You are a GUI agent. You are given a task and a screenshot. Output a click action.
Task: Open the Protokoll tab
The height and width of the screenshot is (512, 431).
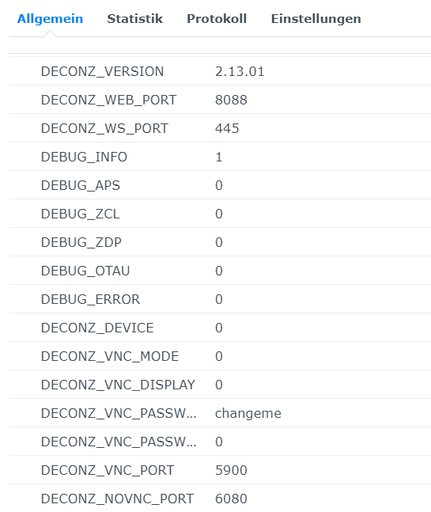pos(217,19)
